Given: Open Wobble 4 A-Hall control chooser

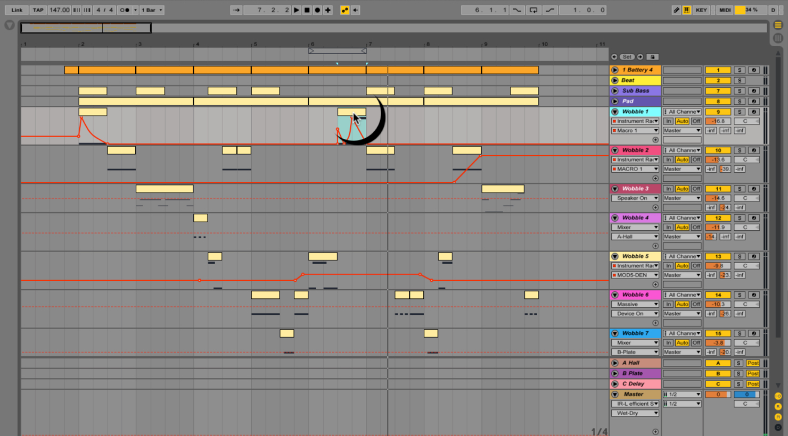Looking at the screenshot, I should [635, 237].
